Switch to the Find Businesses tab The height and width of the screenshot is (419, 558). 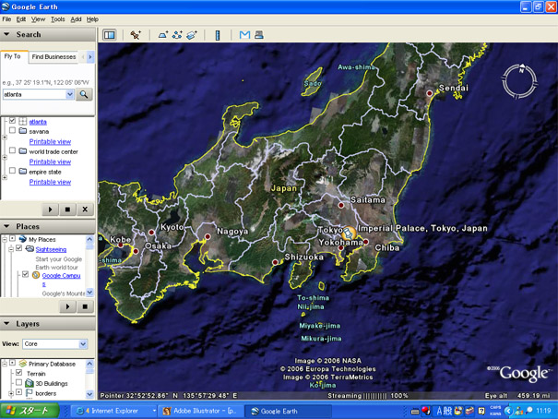point(53,57)
